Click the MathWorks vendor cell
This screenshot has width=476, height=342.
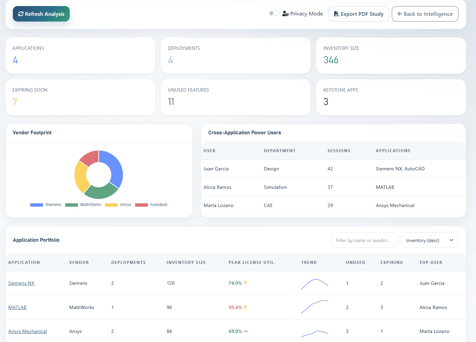tap(82, 307)
